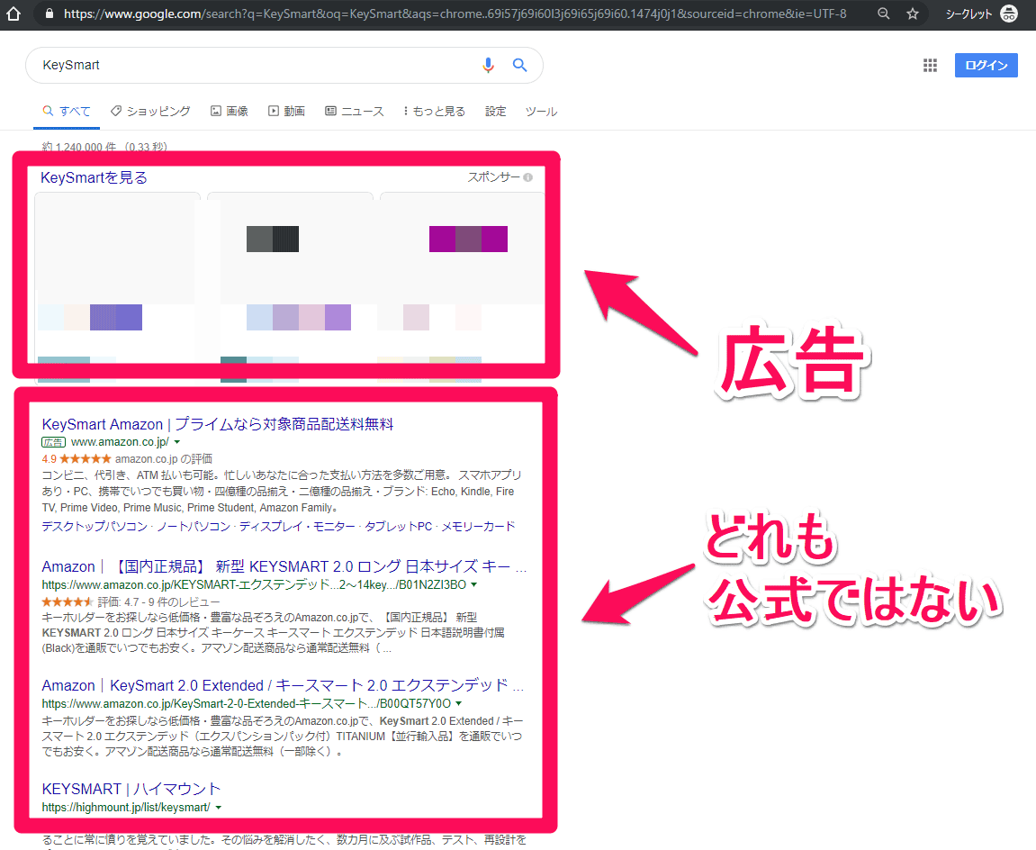Screen dimensions: 1036x850
Task: Click the デスクトップパソコン sitelink
Action: [95, 526]
